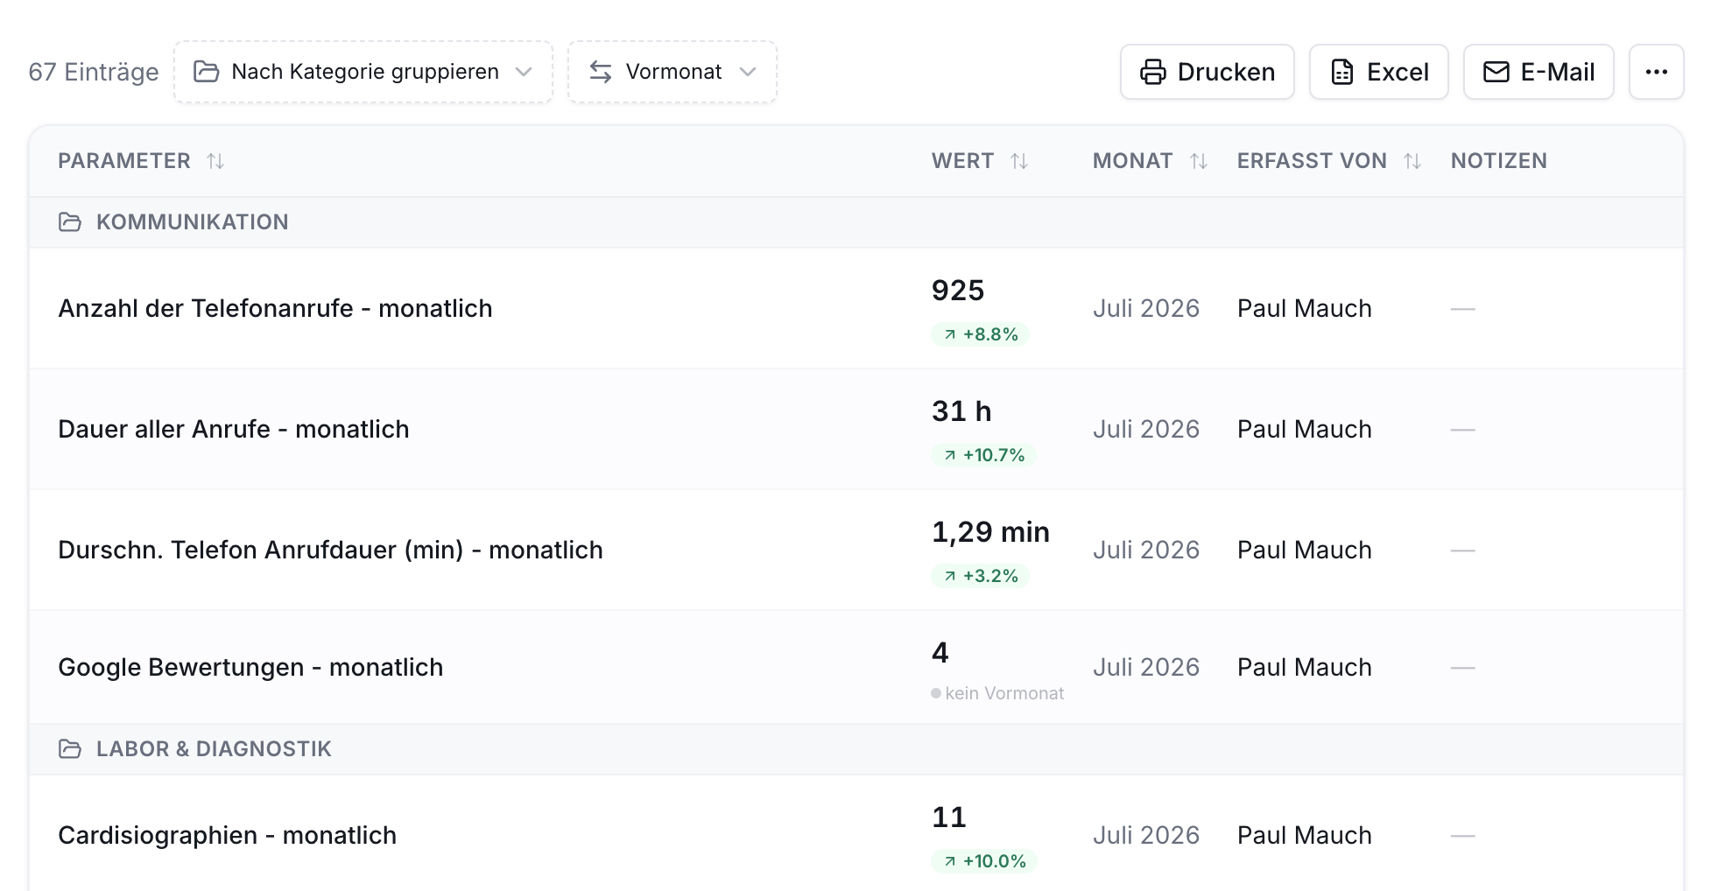Select row Cardisiographien - monatlich
Image resolution: width=1711 pixels, height=891 pixels.
[856, 833]
